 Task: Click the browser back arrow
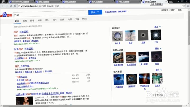(x=3, y=6)
